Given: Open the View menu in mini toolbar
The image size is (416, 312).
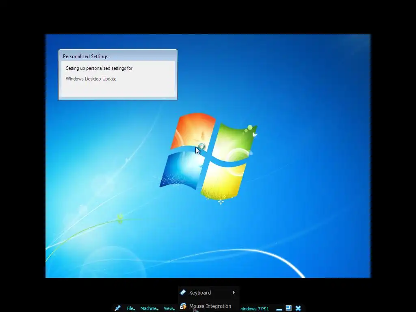Looking at the screenshot, I should 169,308.
